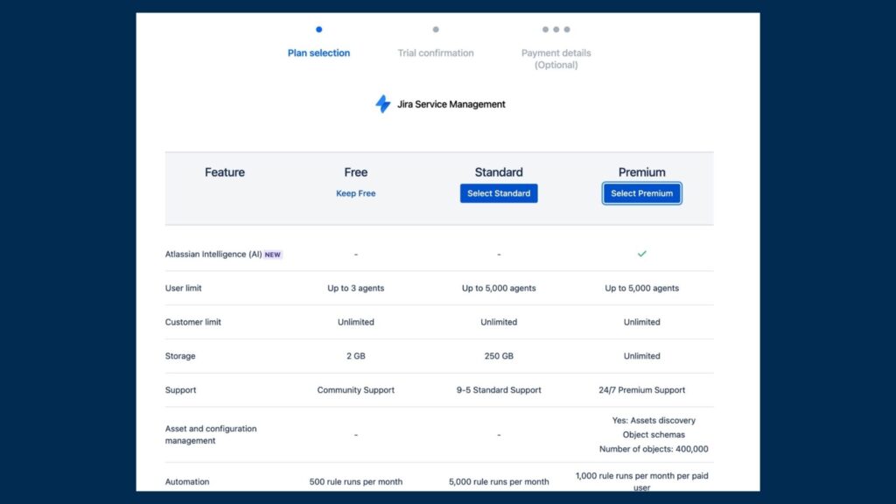This screenshot has width=896, height=504.
Task: Click the Asset and configuration management label
Action: coord(211,435)
